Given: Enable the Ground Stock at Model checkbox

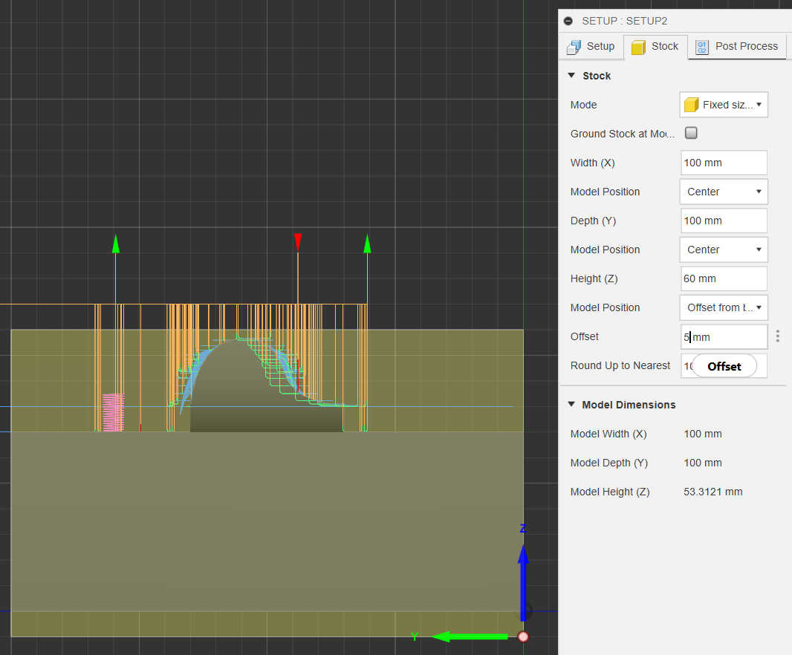Looking at the screenshot, I should [x=691, y=134].
